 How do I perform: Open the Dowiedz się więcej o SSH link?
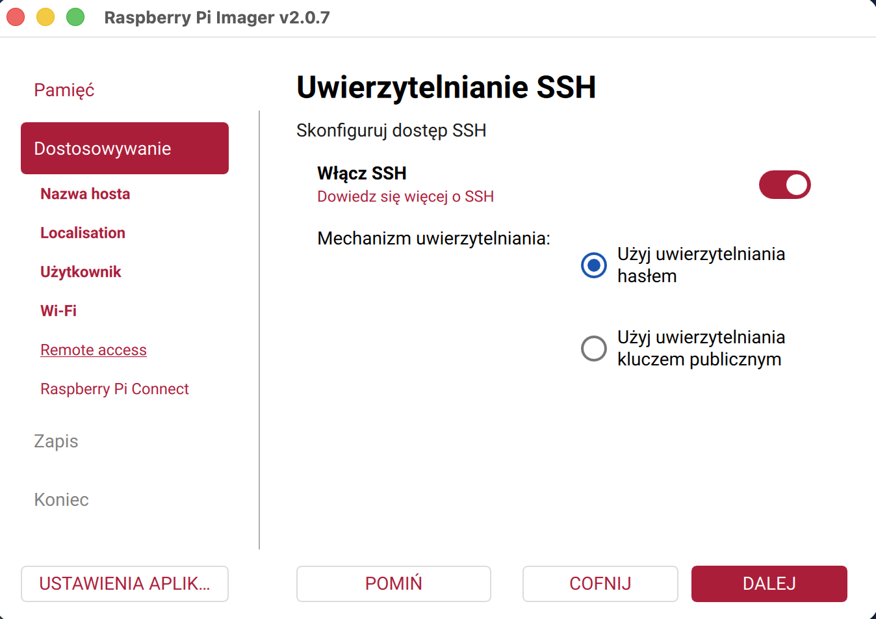(406, 196)
